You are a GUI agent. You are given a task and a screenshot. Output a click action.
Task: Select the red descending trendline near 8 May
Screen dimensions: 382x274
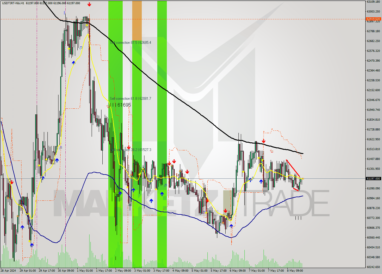coord(293,168)
